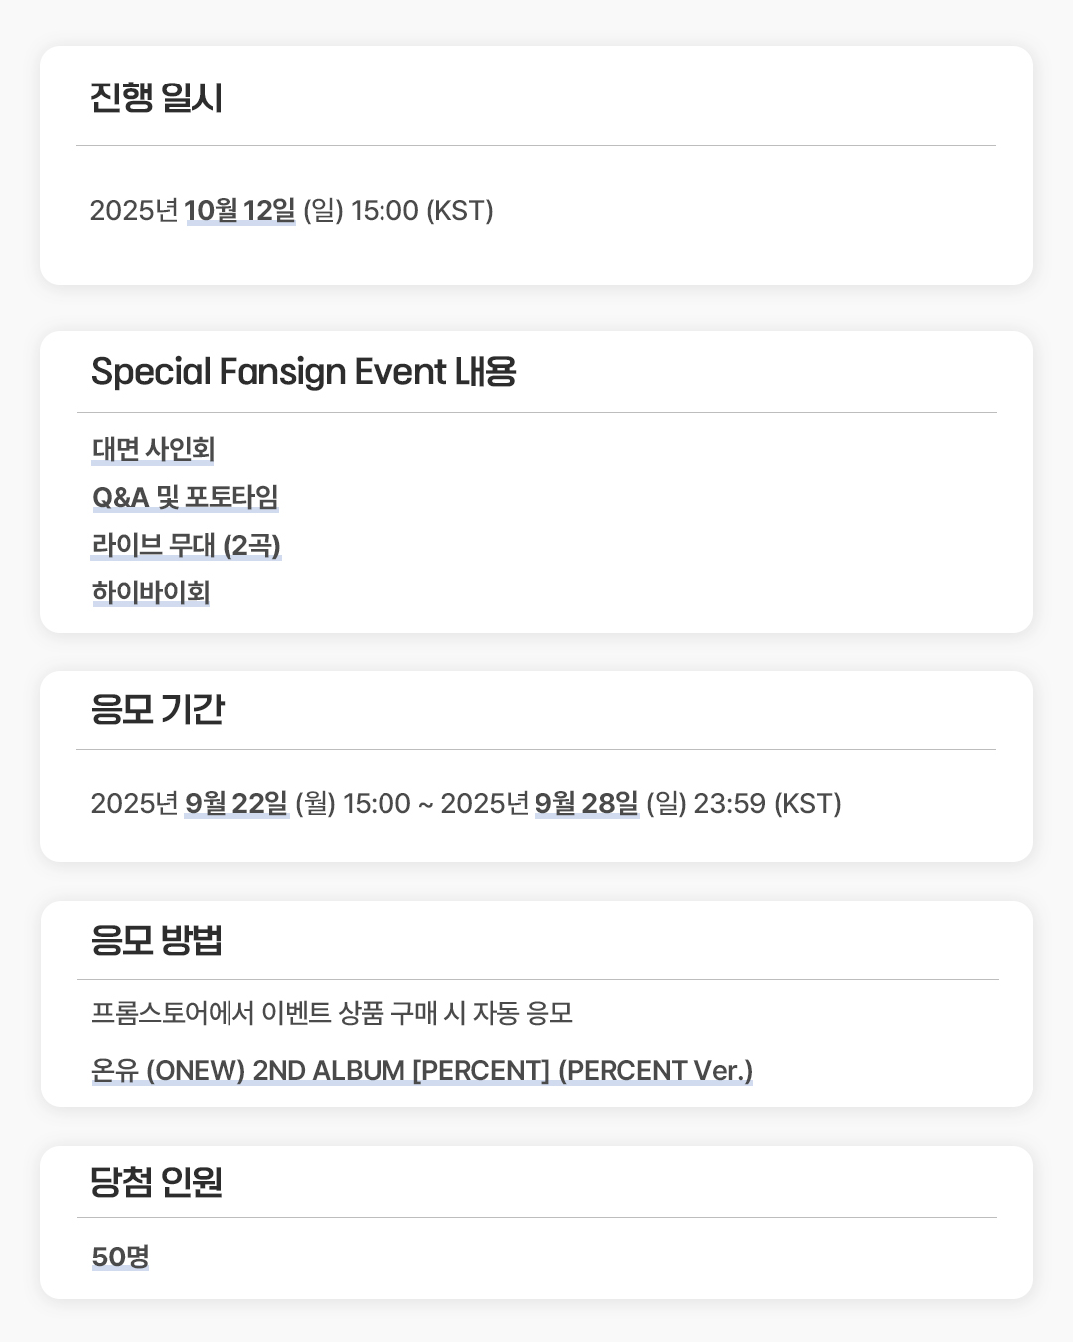Click the "(월) 15:00" start time text
Image resolution: width=1073 pixels, height=1342 pixels.
(x=353, y=803)
